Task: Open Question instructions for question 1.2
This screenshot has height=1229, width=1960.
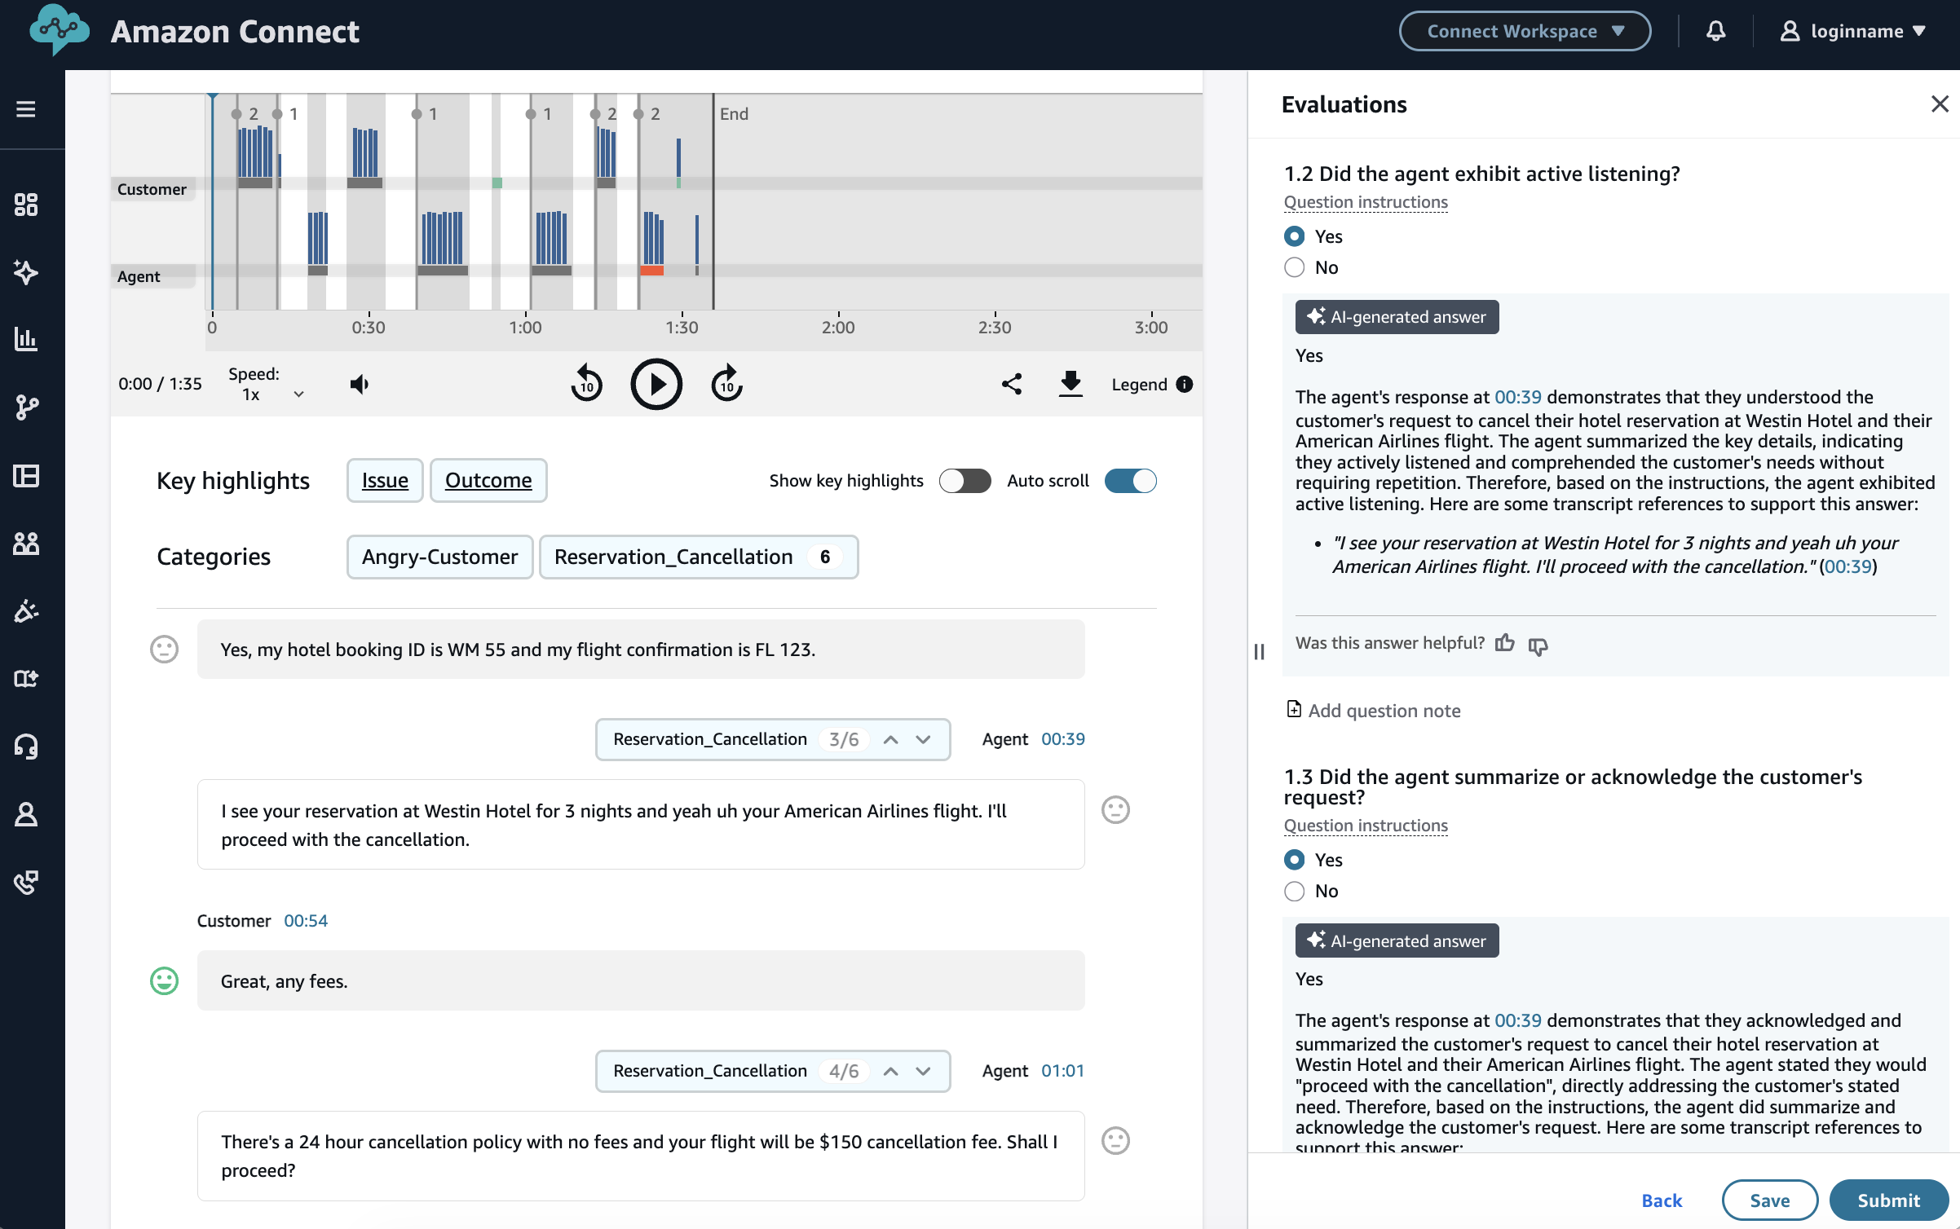Action: click(1366, 202)
